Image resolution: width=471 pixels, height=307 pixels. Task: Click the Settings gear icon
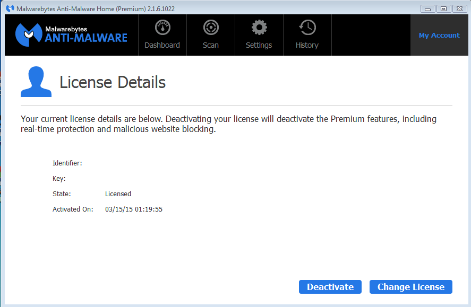[x=259, y=28]
